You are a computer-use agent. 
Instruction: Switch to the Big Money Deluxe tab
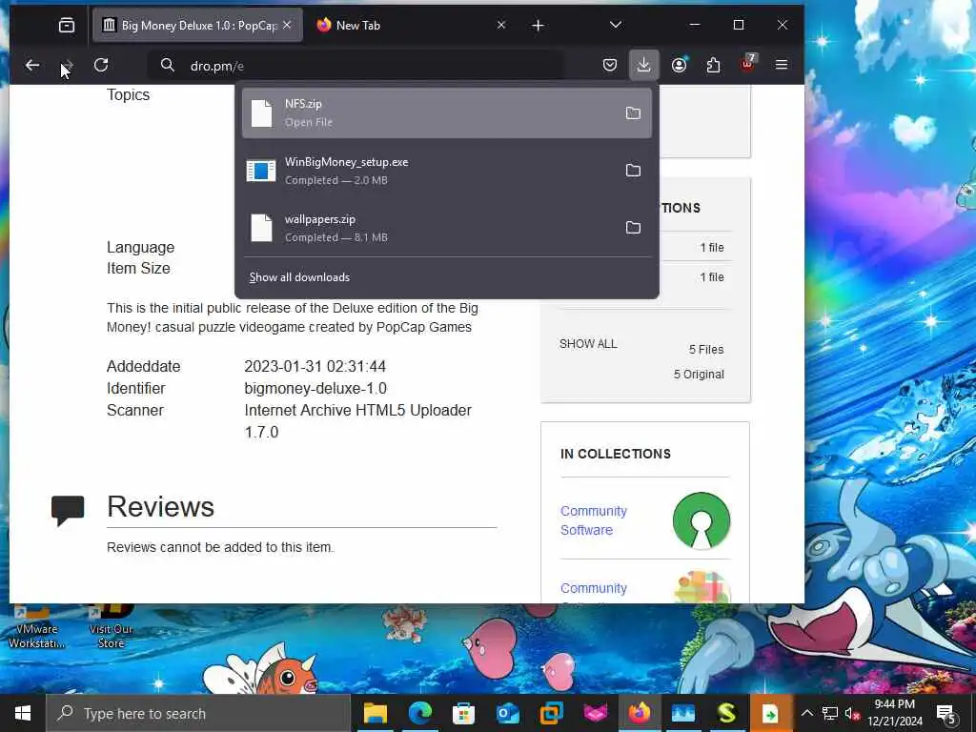tap(197, 25)
